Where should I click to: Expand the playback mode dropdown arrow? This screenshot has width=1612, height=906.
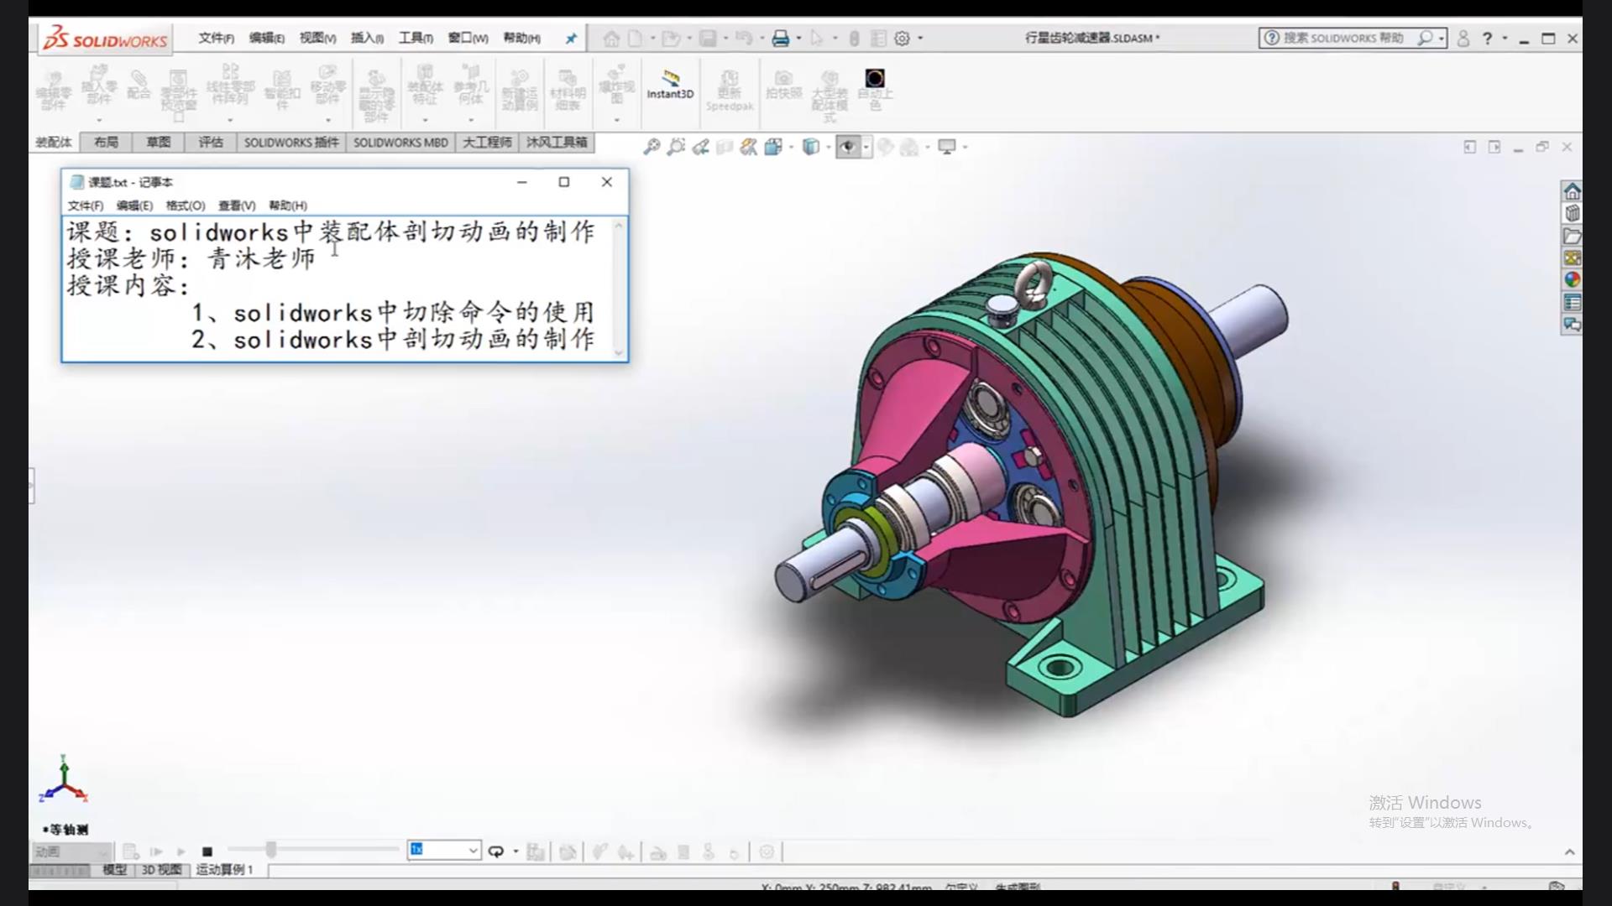516,851
